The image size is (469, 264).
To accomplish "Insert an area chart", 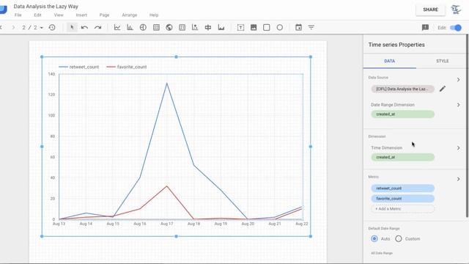I will pyautogui.click(x=221, y=28).
